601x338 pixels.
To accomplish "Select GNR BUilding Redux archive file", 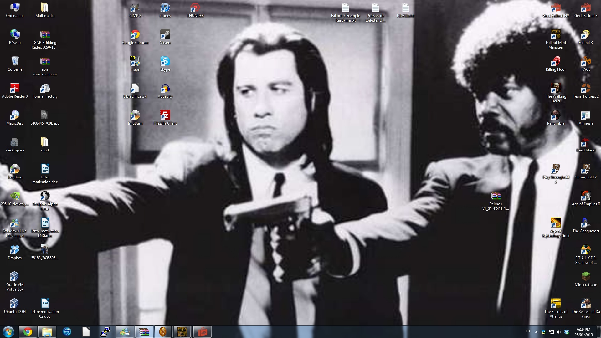I will [x=45, y=39].
